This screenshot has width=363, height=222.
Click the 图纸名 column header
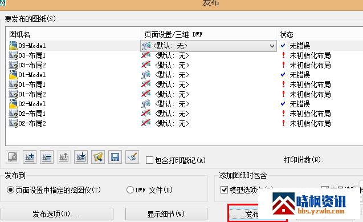pos(74,35)
